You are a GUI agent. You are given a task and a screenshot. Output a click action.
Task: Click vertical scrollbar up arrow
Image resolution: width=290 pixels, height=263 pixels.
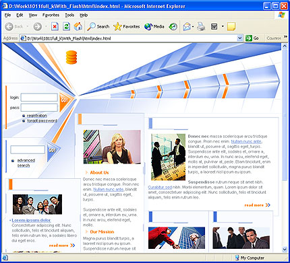[285, 46]
